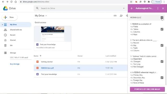Click the browser forward arrow

[x=7, y=2]
